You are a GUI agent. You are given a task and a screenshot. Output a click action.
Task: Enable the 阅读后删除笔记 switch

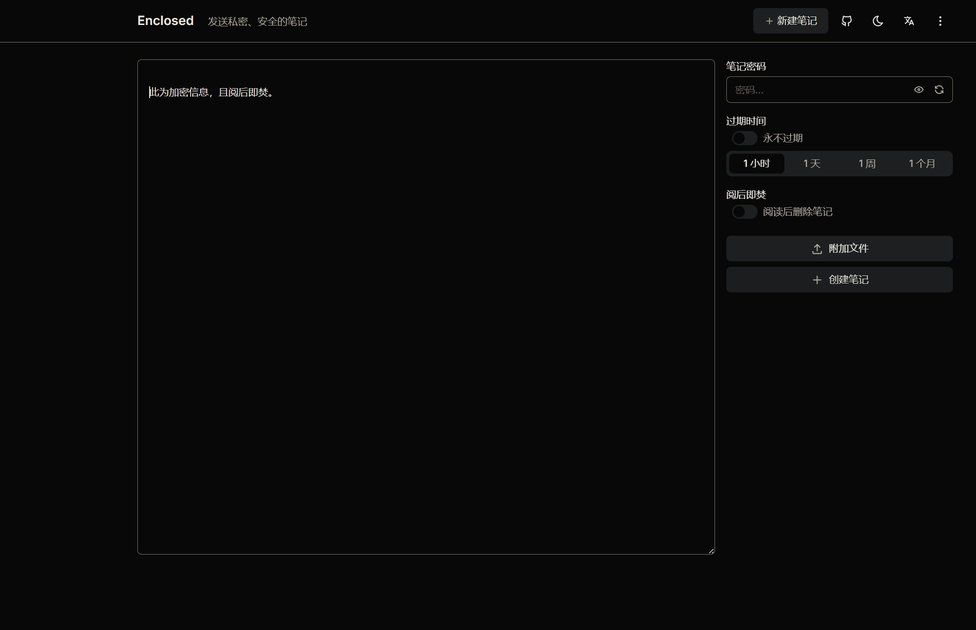coord(744,212)
